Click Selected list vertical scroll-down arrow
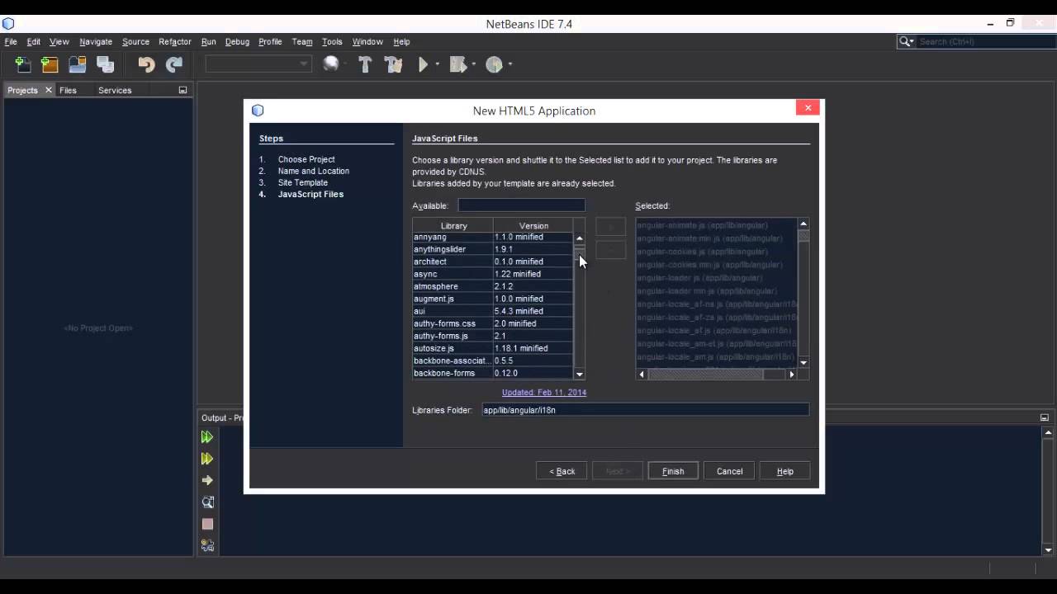 click(803, 363)
